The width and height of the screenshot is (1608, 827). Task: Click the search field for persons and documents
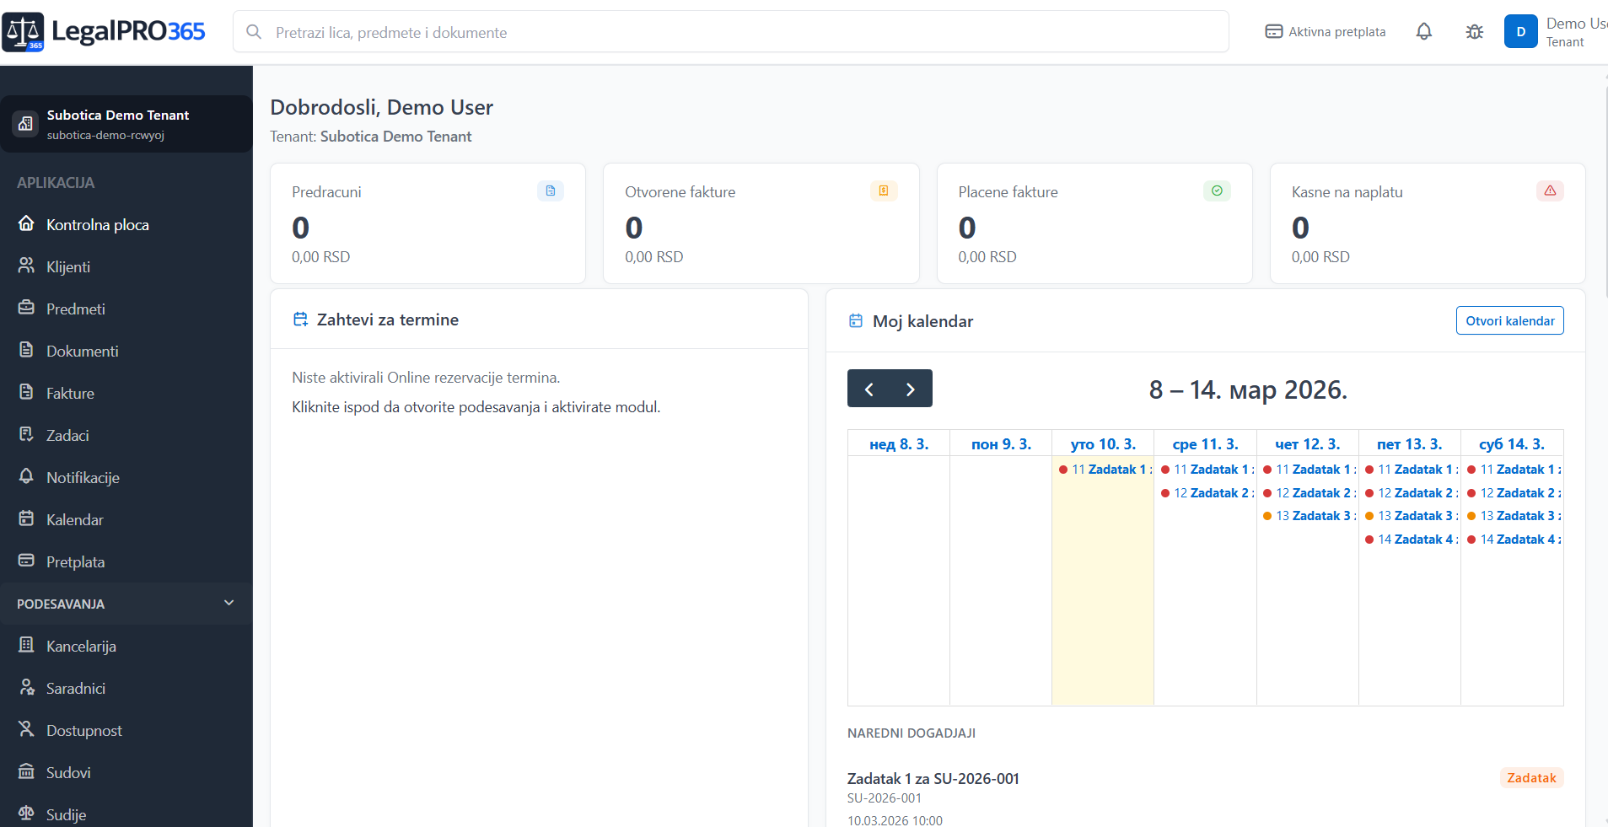coord(730,32)
